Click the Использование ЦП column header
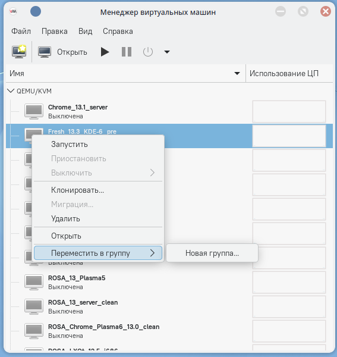The width and height of the screenshot is (337, 357). pyautogui.click(x=289, y=73)
